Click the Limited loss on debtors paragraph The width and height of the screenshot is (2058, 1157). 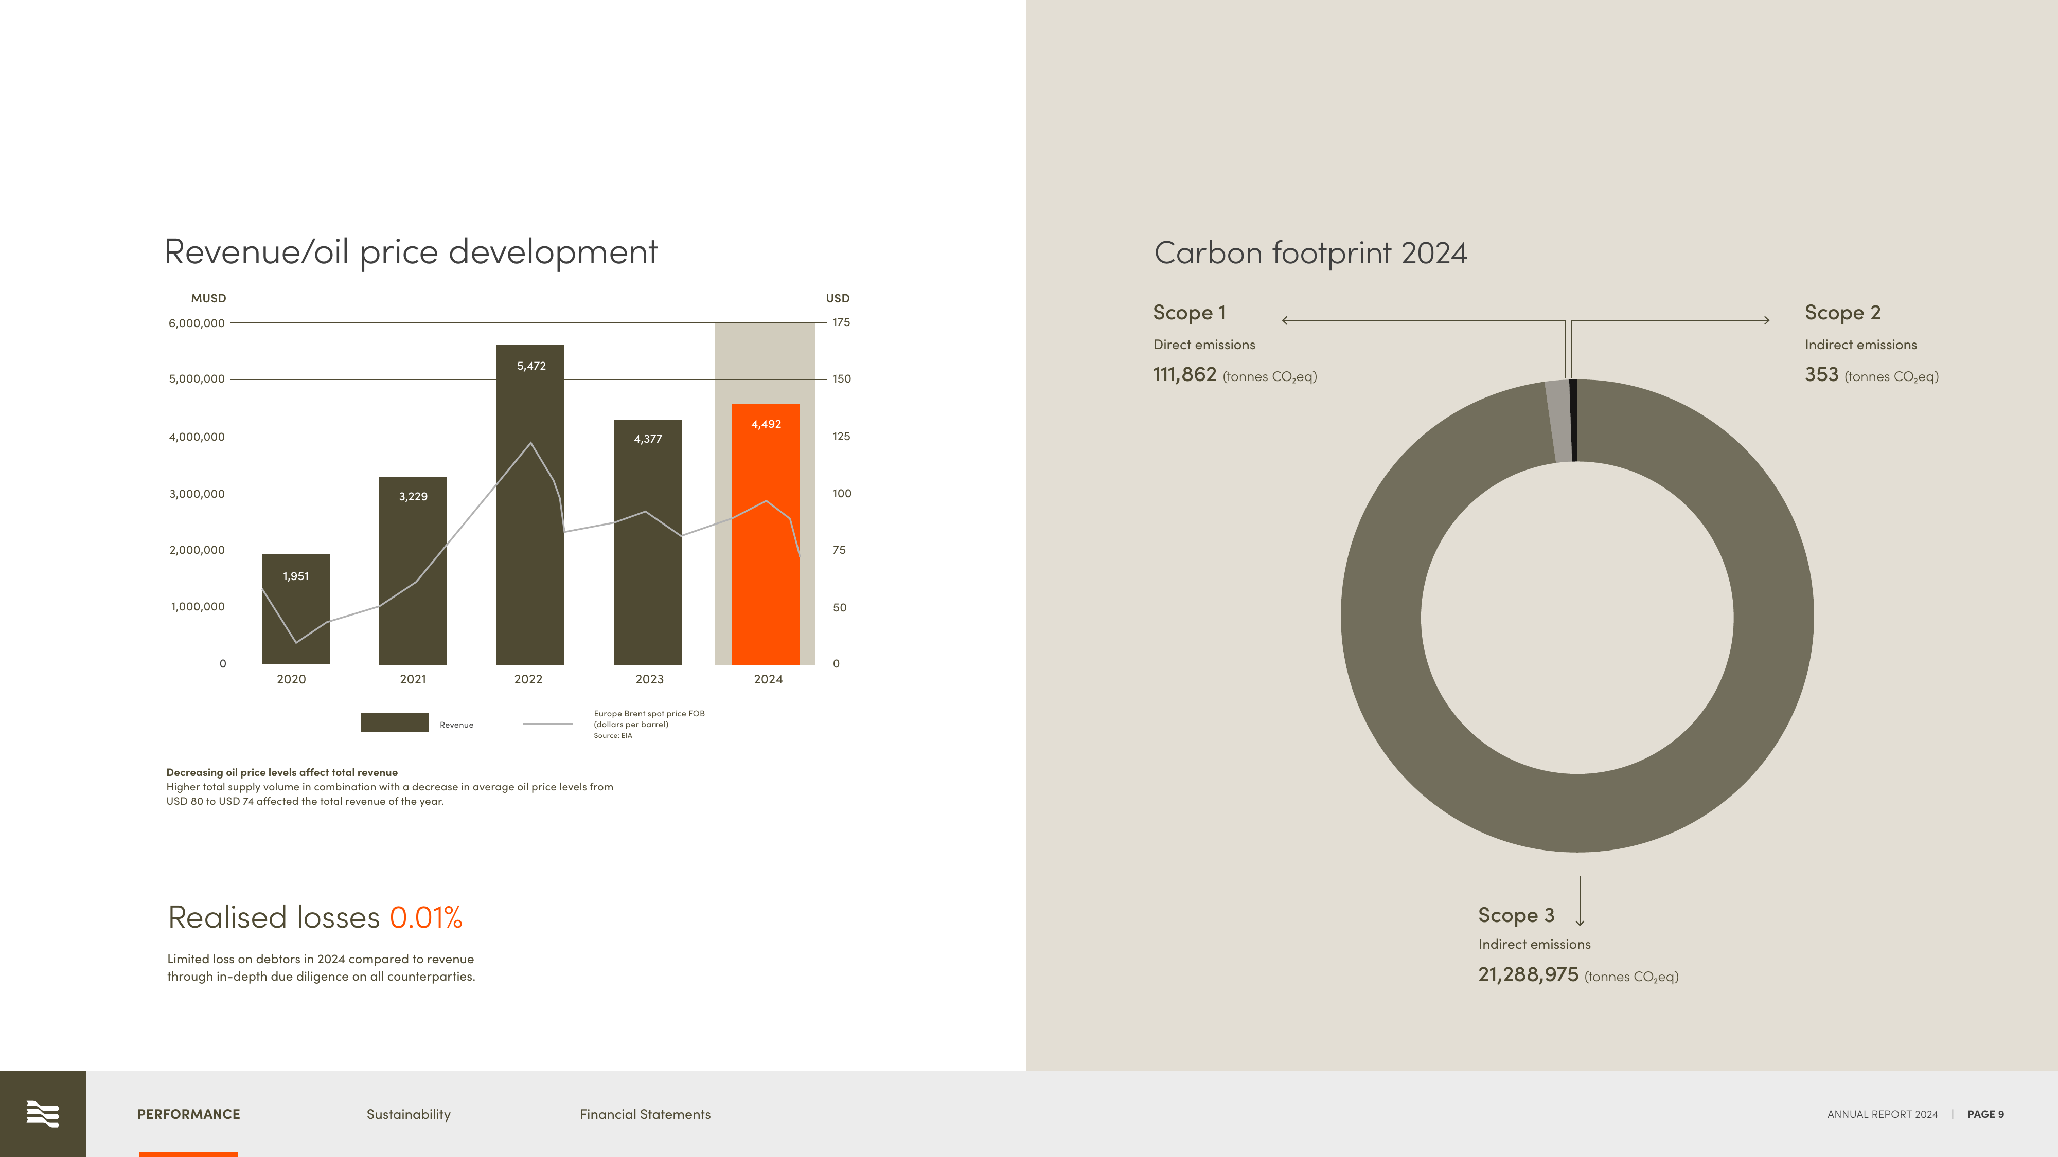coord(321,967)
